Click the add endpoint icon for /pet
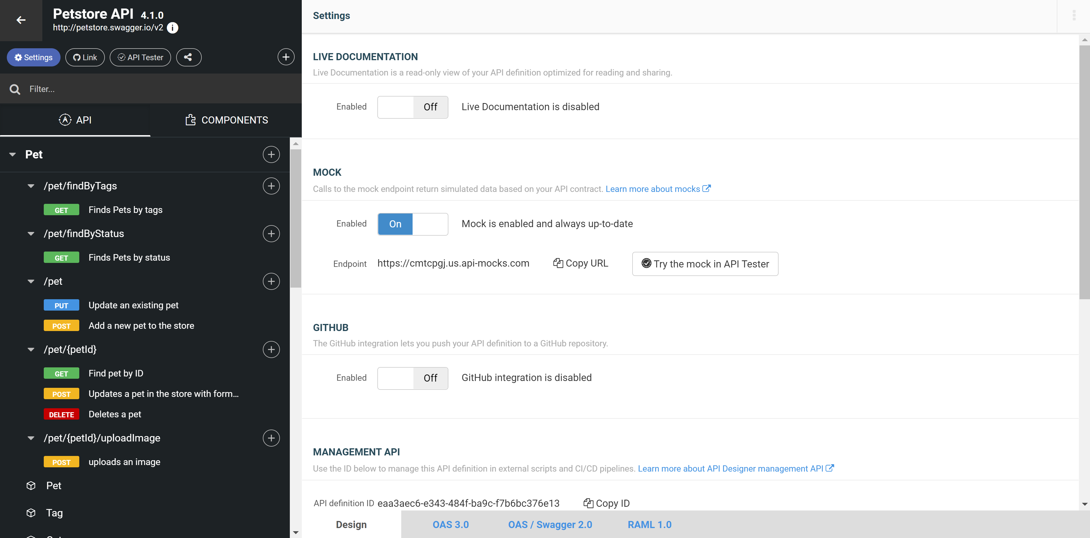This screenshot has height=538, width=1090. click(x=272, y=281)
